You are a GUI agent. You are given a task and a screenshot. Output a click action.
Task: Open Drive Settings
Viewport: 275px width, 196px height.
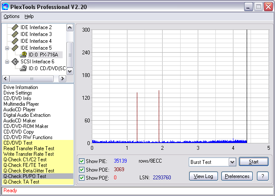[x=18, y=93]
